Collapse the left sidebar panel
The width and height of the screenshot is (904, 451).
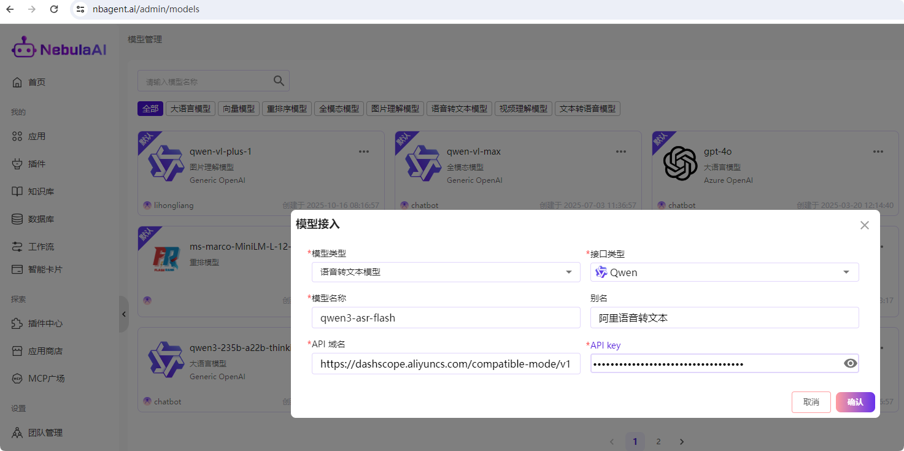pos(123,314)
